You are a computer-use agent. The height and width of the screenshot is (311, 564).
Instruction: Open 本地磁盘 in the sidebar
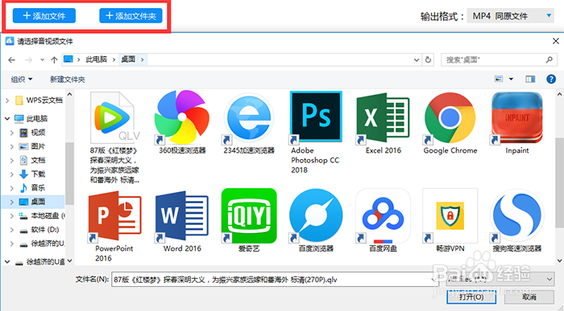(x=42, y=215)
